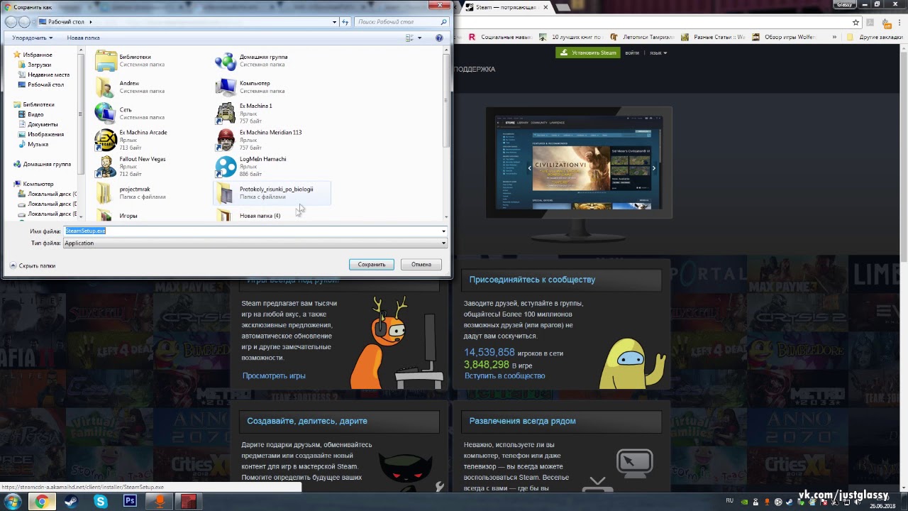Screen dimensions: 908x511
Task: Click the Chrome icon in the taskbar
Action: (42, 501)
